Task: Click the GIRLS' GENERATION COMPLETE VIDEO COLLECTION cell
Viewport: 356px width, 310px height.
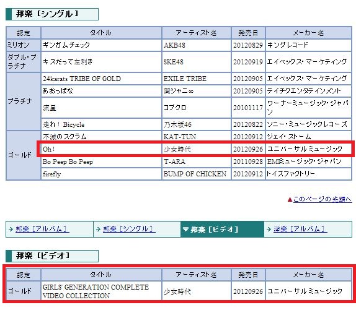Action: tap(101, 291)
